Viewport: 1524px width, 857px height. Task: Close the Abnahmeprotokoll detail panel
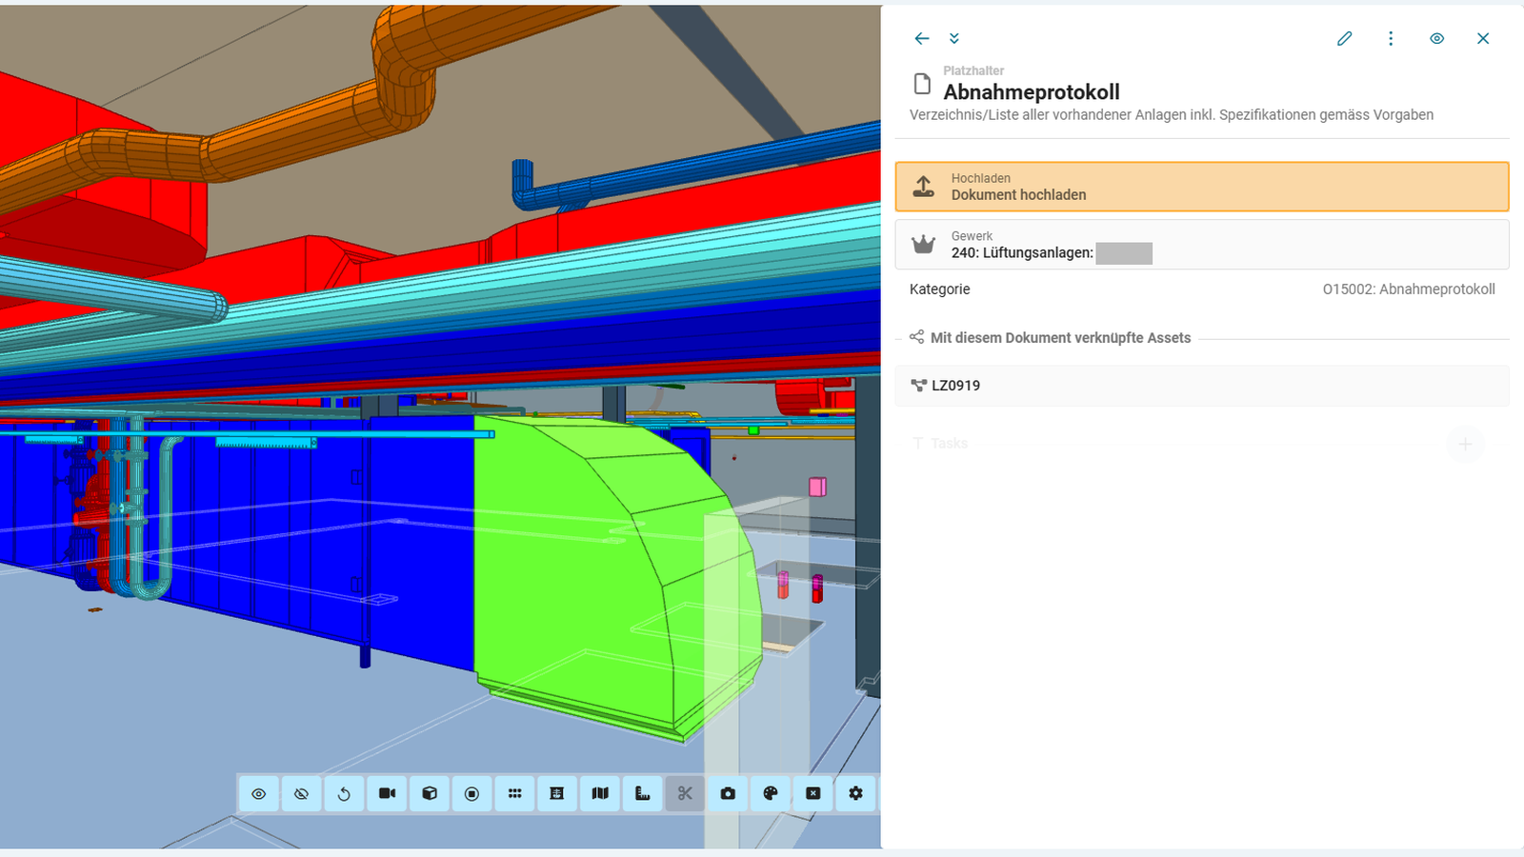[1483, 38]
